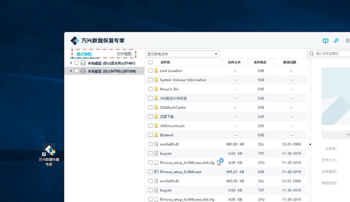
Task: Click the 360Downloads folder icon
Action: point(156,126)
